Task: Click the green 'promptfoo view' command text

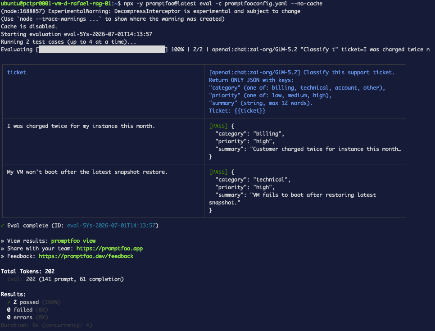Action: (x=73, y=241)
